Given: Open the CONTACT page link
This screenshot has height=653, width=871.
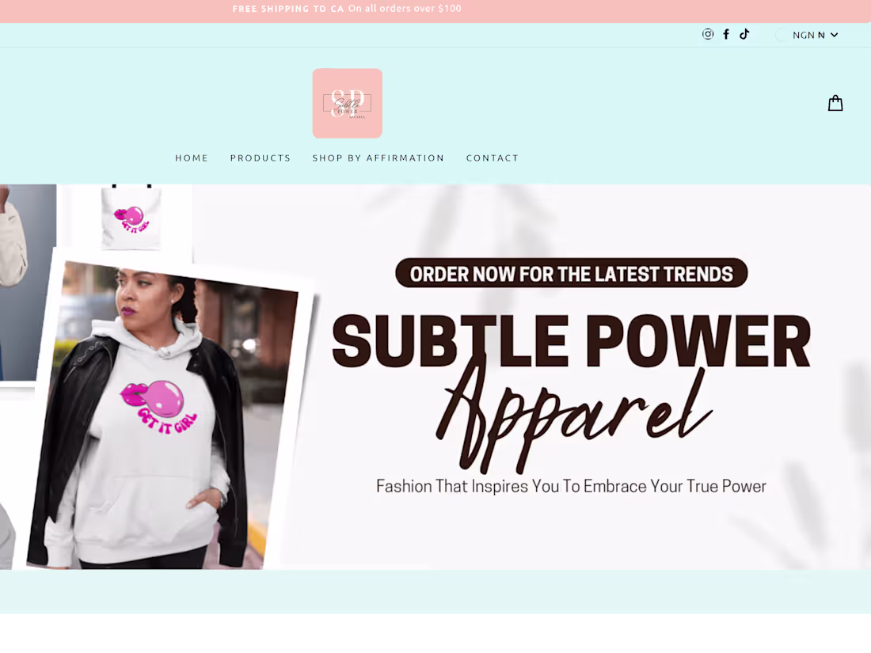Looking at the screenshot, I should [493, 158].
